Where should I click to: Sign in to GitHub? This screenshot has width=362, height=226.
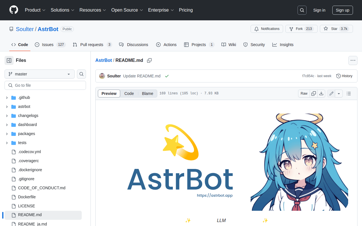(319, 10)
